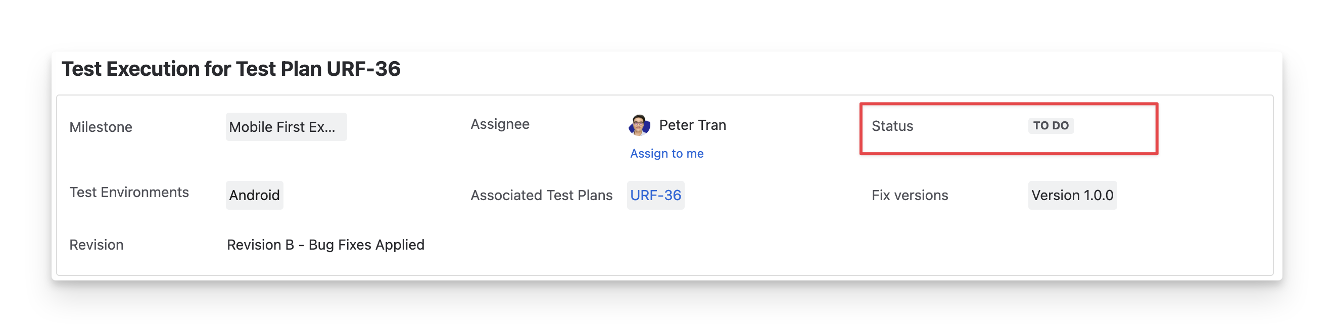Viewport: 1334px width, 332px height.
Task: Click the Milestone field label
Action: coord(101,127)
